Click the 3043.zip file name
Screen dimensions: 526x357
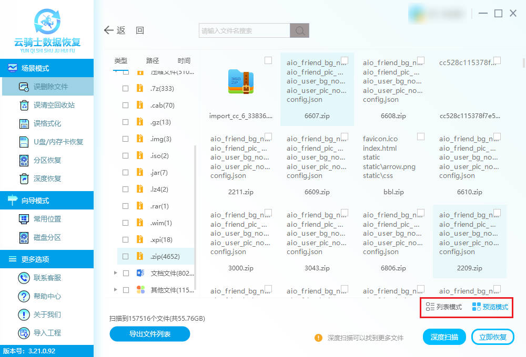(x=317, y=268)
